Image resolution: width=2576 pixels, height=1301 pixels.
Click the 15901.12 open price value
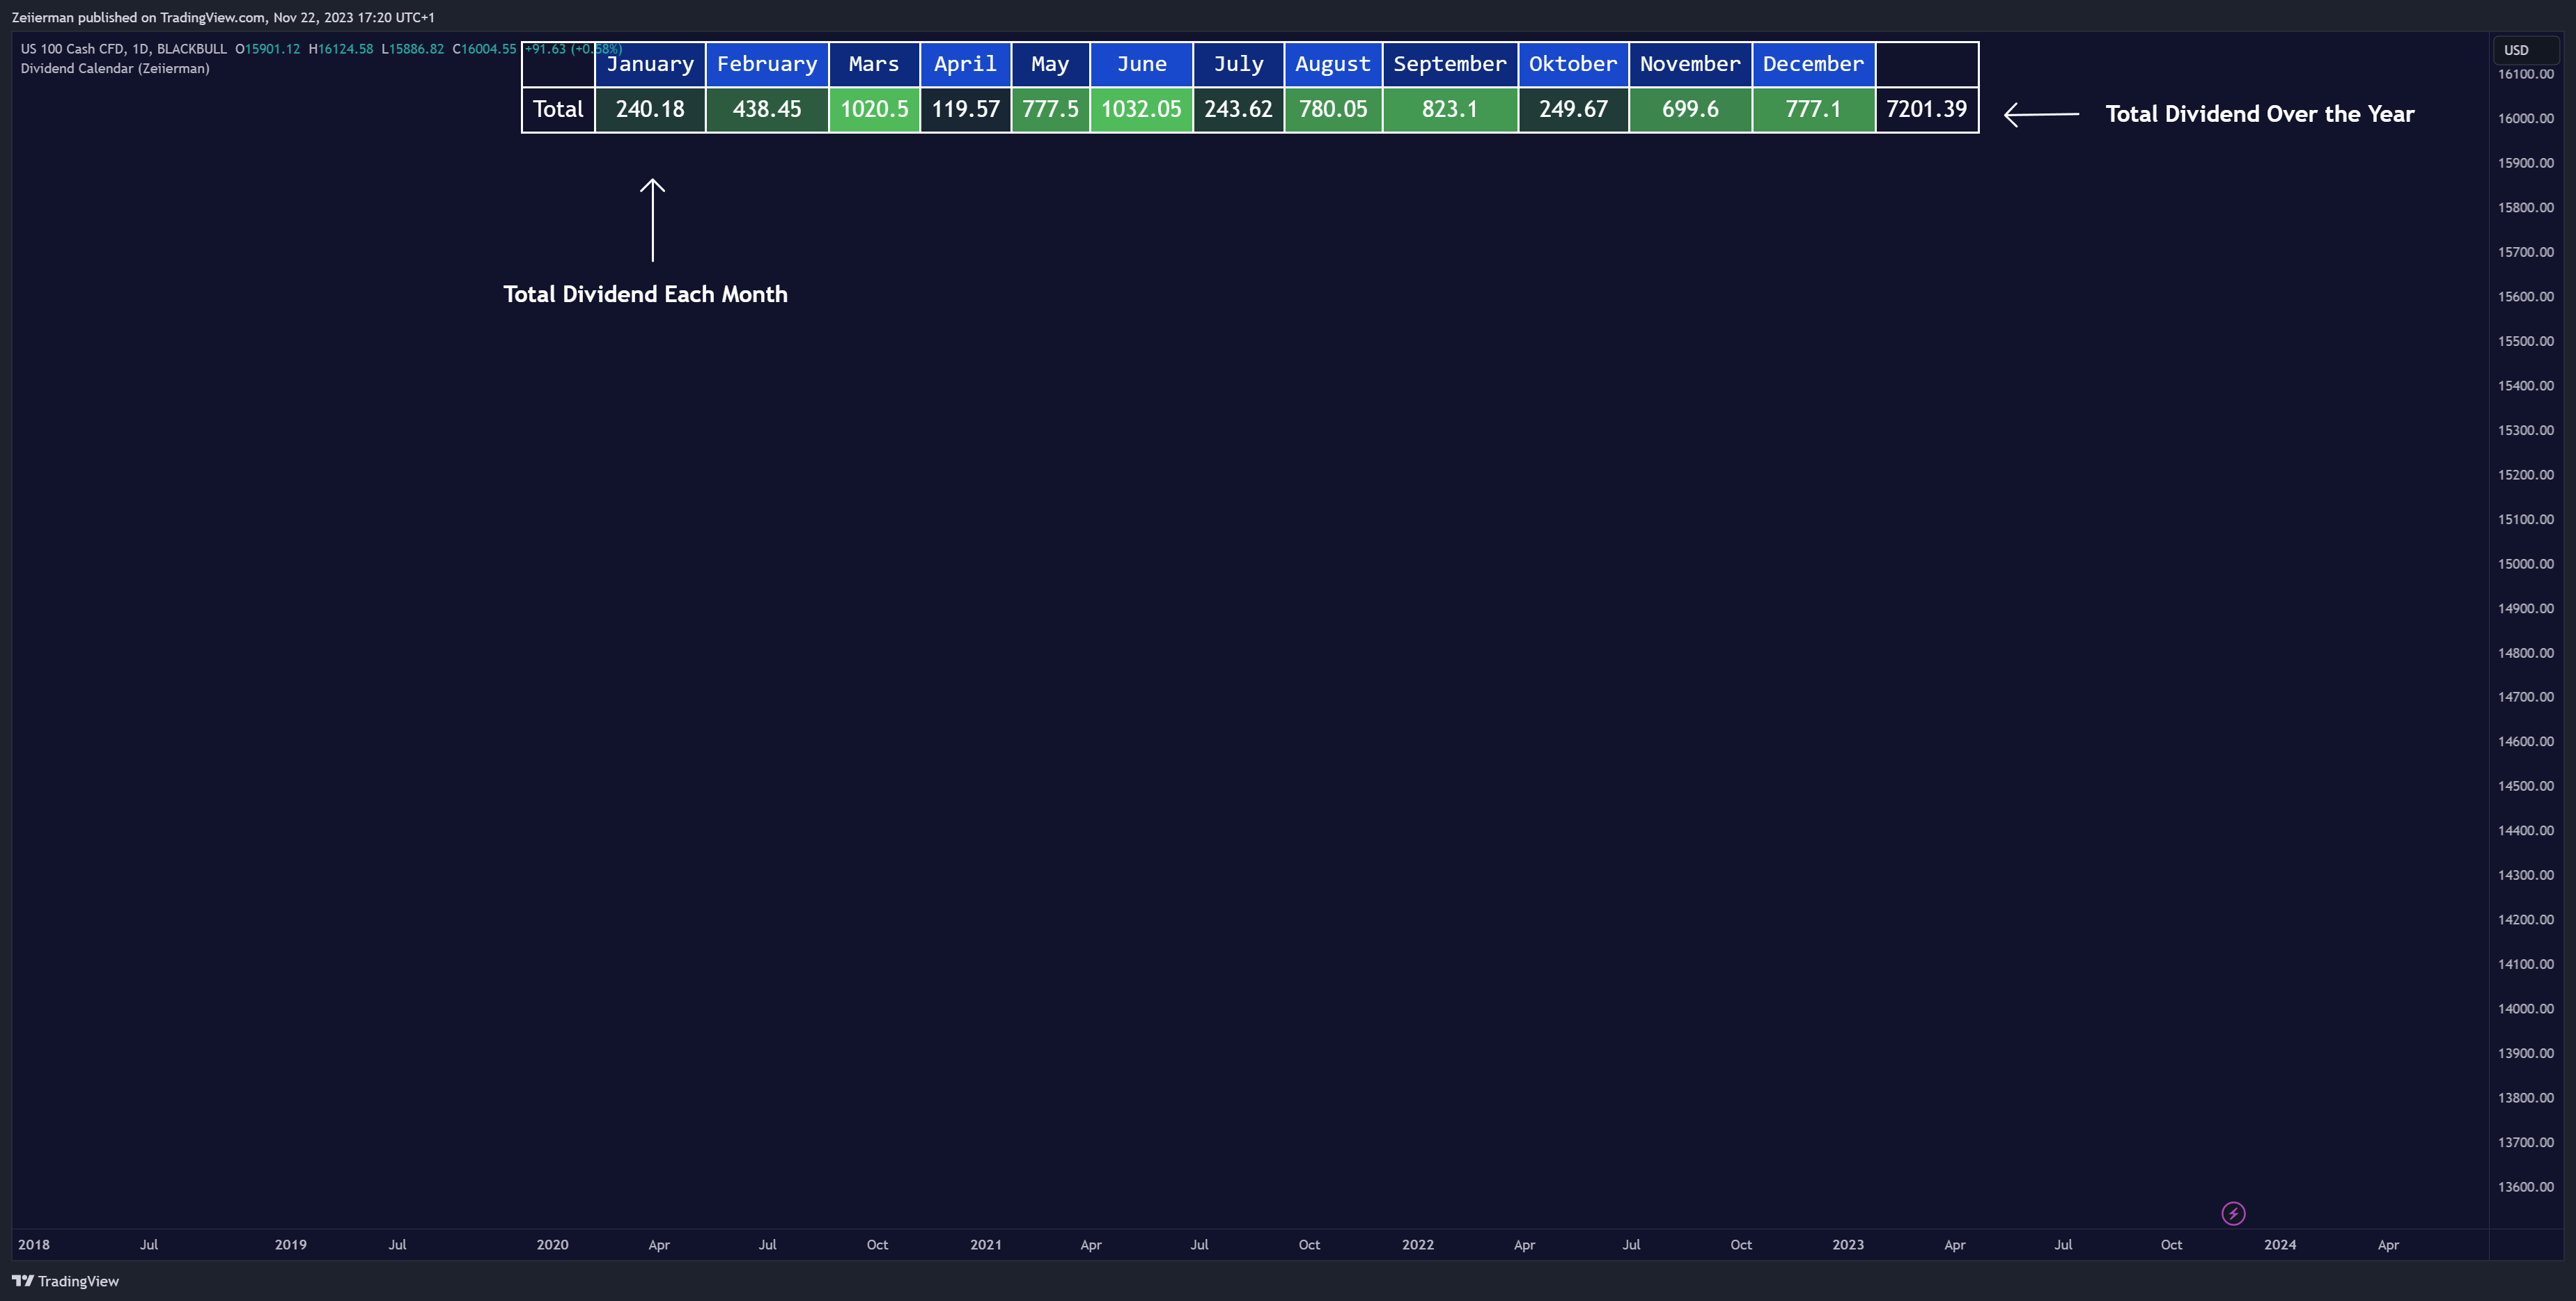click(272, 49)
